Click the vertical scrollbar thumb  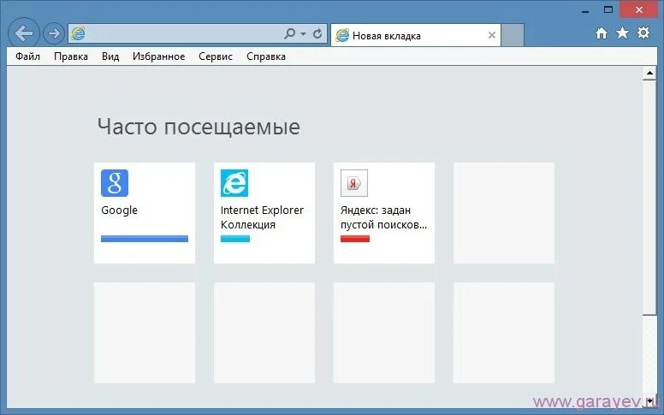point(649,198)
